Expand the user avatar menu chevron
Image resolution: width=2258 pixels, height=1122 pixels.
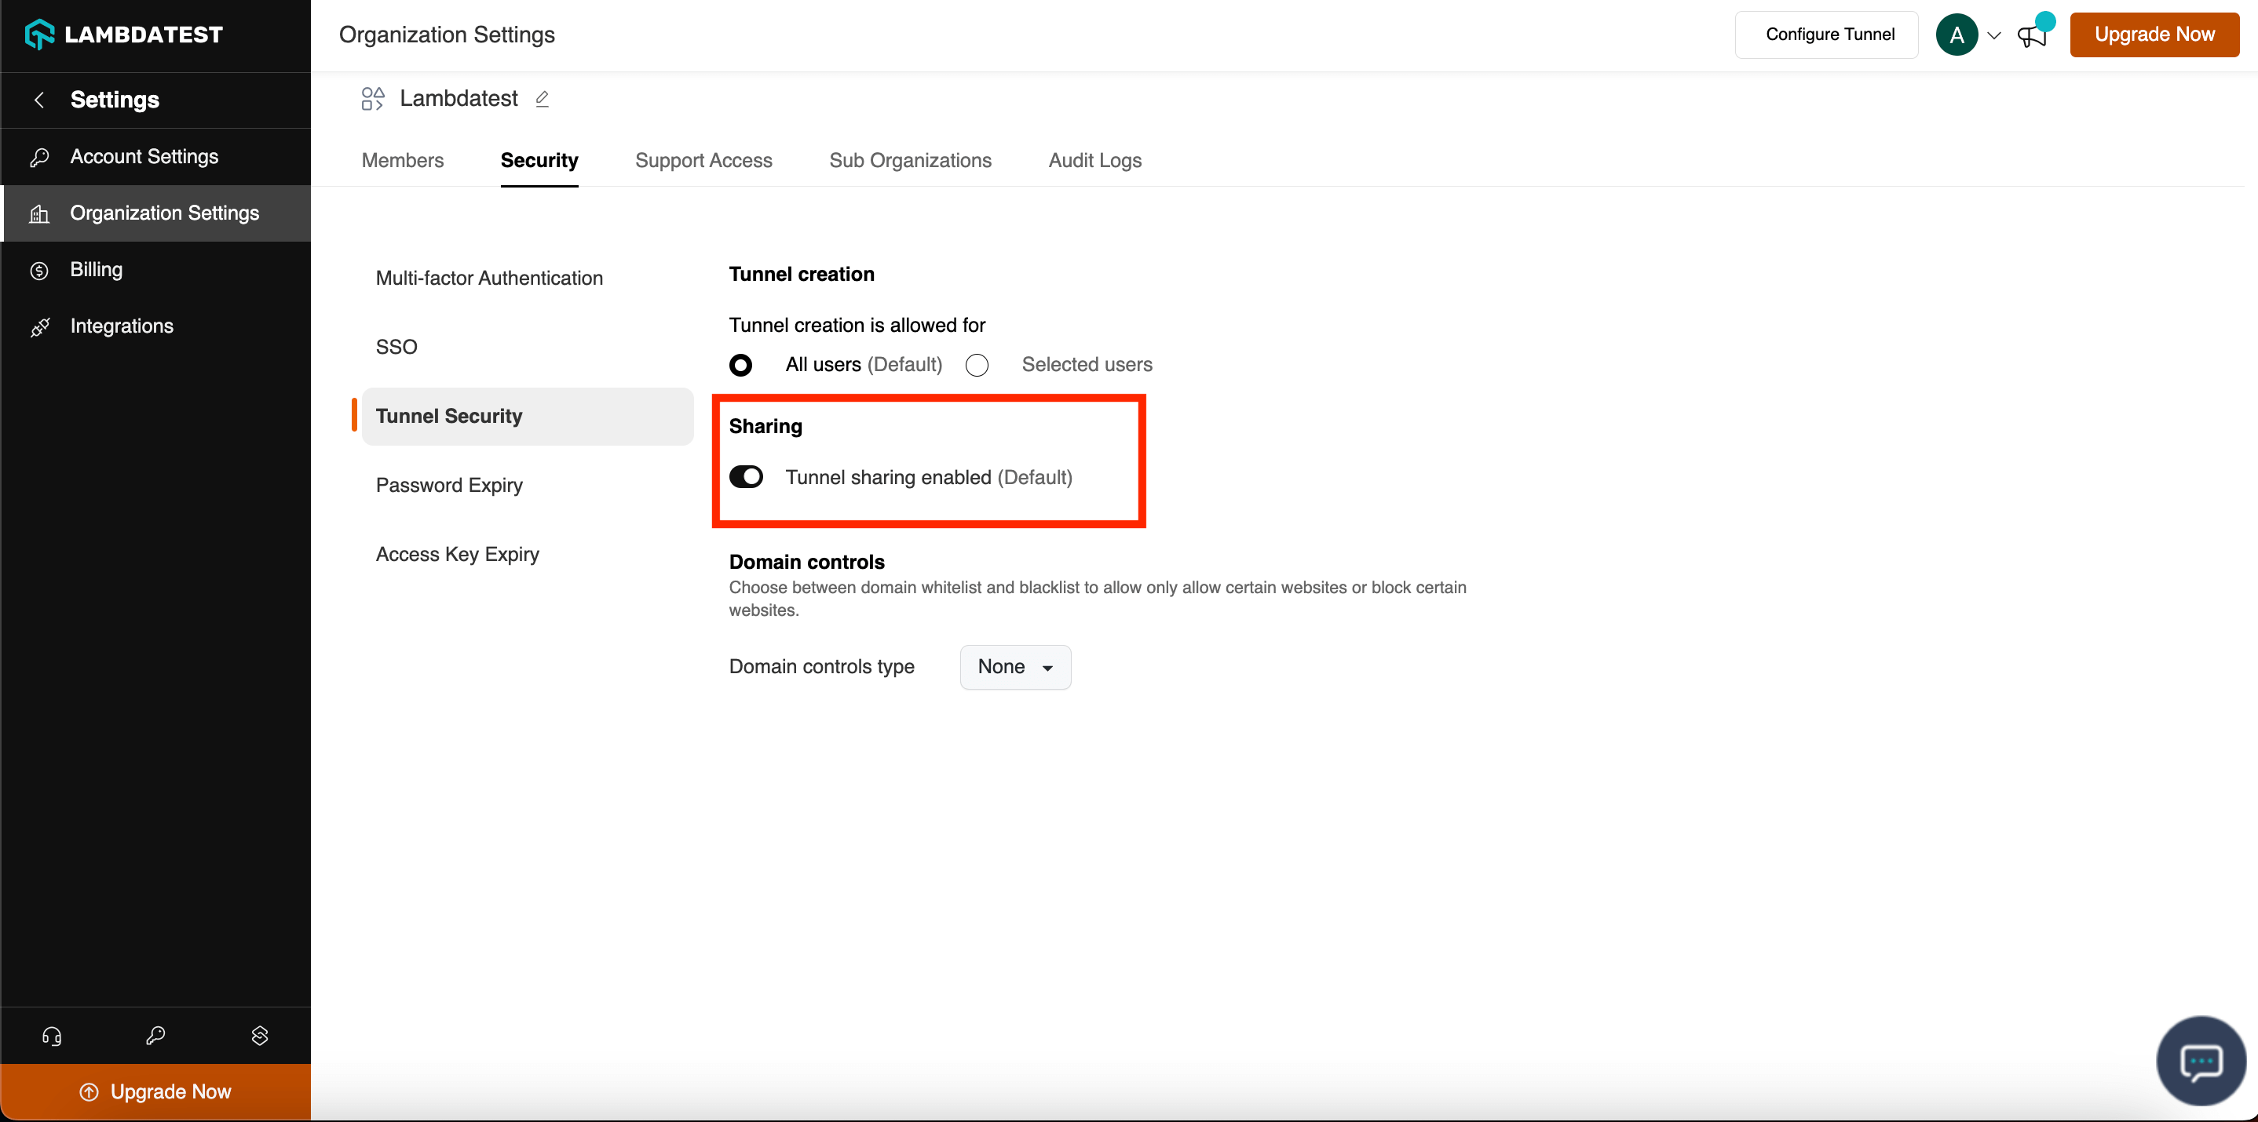point(1993,36)
